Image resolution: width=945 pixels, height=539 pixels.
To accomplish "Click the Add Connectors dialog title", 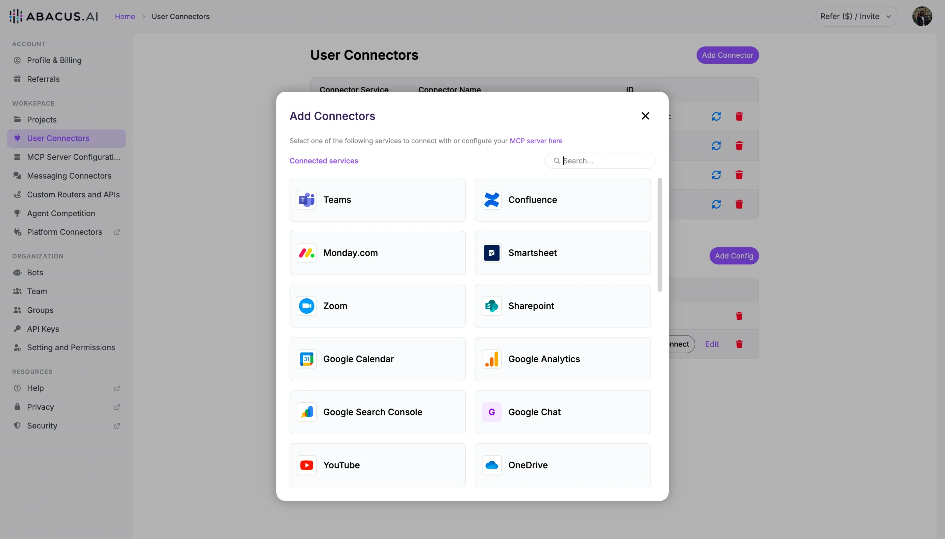I will pyautogui.click(x=332, y=116).
